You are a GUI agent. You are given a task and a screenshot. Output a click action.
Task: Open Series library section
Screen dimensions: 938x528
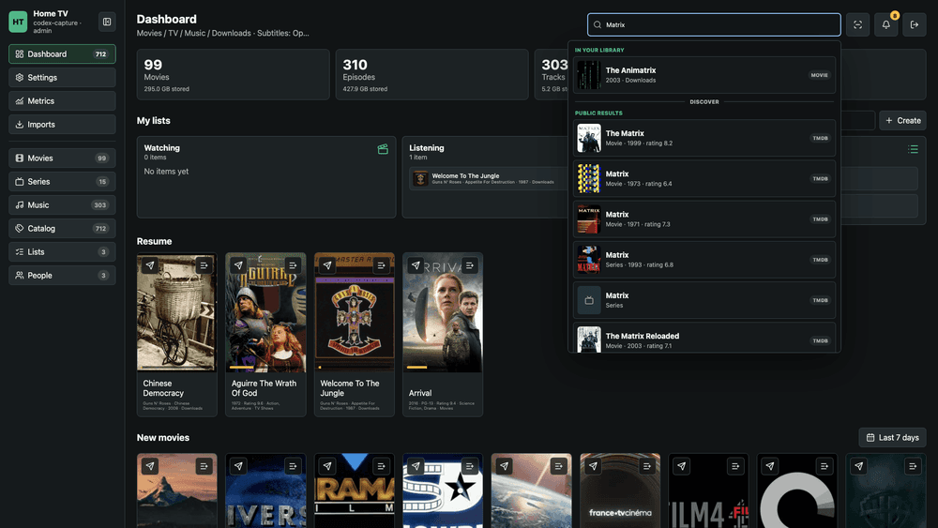tap(62, 181)
